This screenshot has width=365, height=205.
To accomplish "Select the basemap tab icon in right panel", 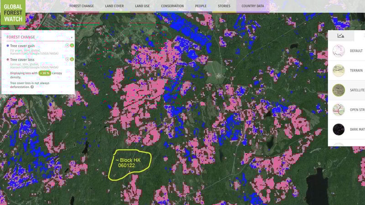I will (x=340, y=36).
